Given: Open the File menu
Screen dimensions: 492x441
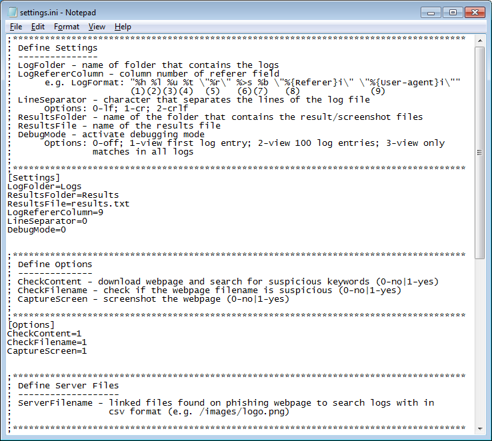Looking at the screenshot, I should pos(16,27).
